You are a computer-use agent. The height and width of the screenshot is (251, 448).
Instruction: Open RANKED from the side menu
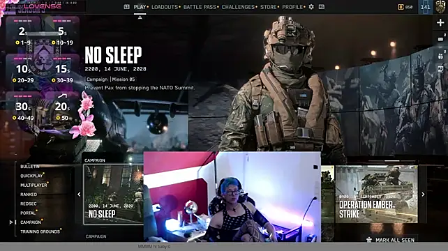tap(29, 195)
